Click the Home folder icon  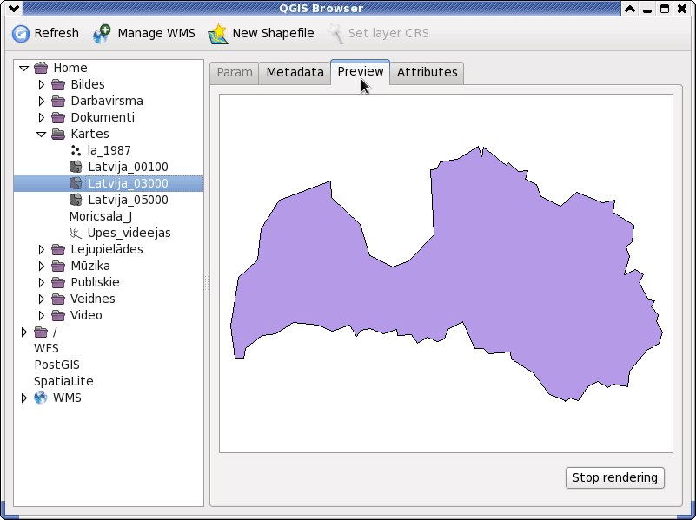pos(41,68)
